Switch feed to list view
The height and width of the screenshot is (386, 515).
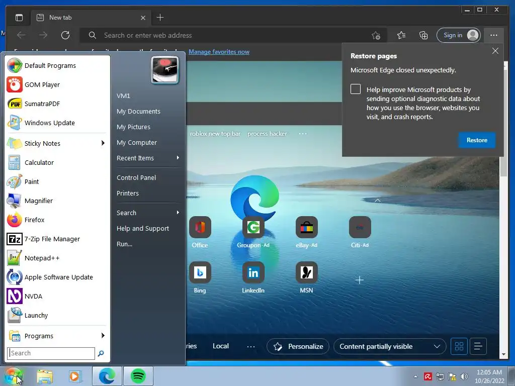478,346
